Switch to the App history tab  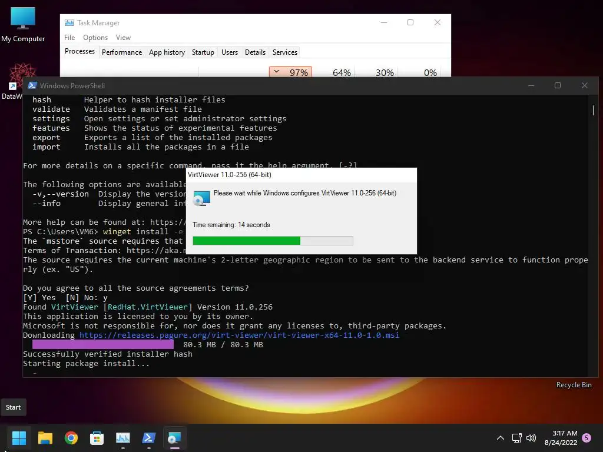coord(167,52)
